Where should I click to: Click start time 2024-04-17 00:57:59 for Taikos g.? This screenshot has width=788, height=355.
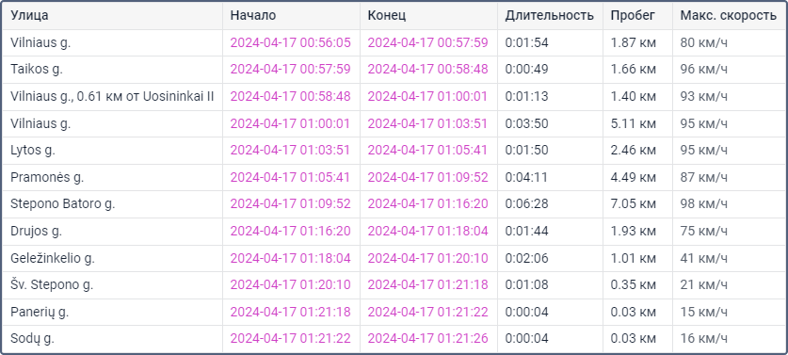click(290, 70)
